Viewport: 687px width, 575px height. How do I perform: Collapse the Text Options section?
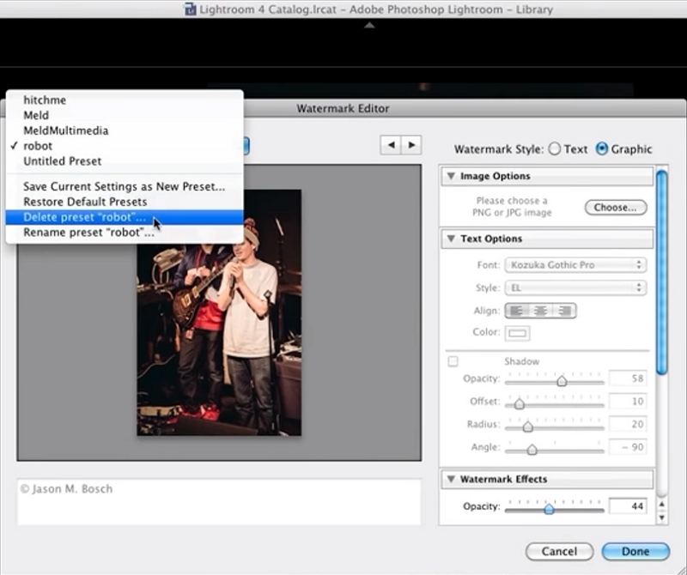point(450,239)
